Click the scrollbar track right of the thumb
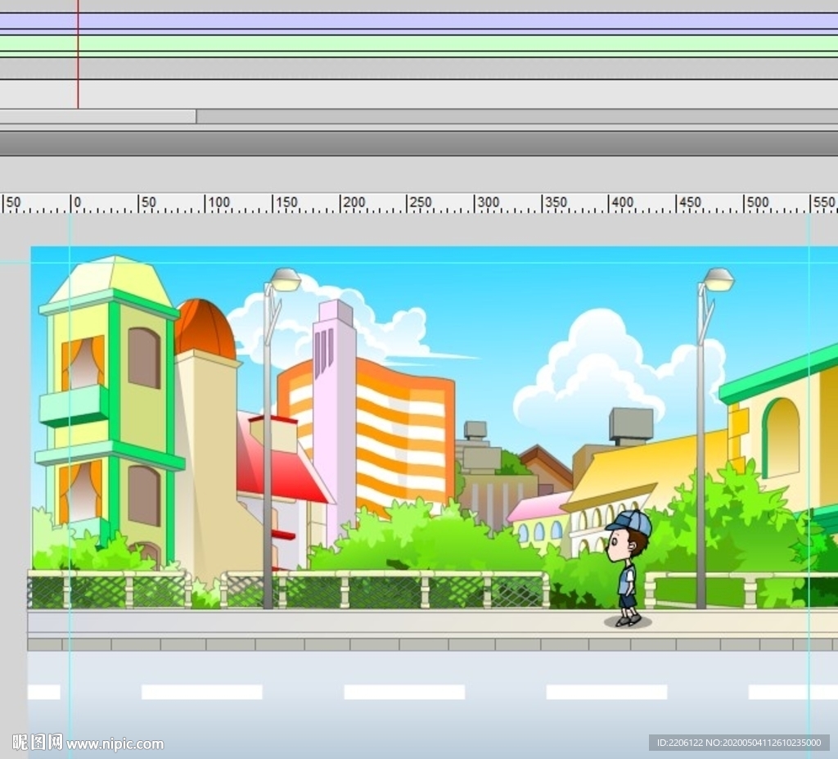This screenshot has width=838, height=759. click(x=516, y=116)
